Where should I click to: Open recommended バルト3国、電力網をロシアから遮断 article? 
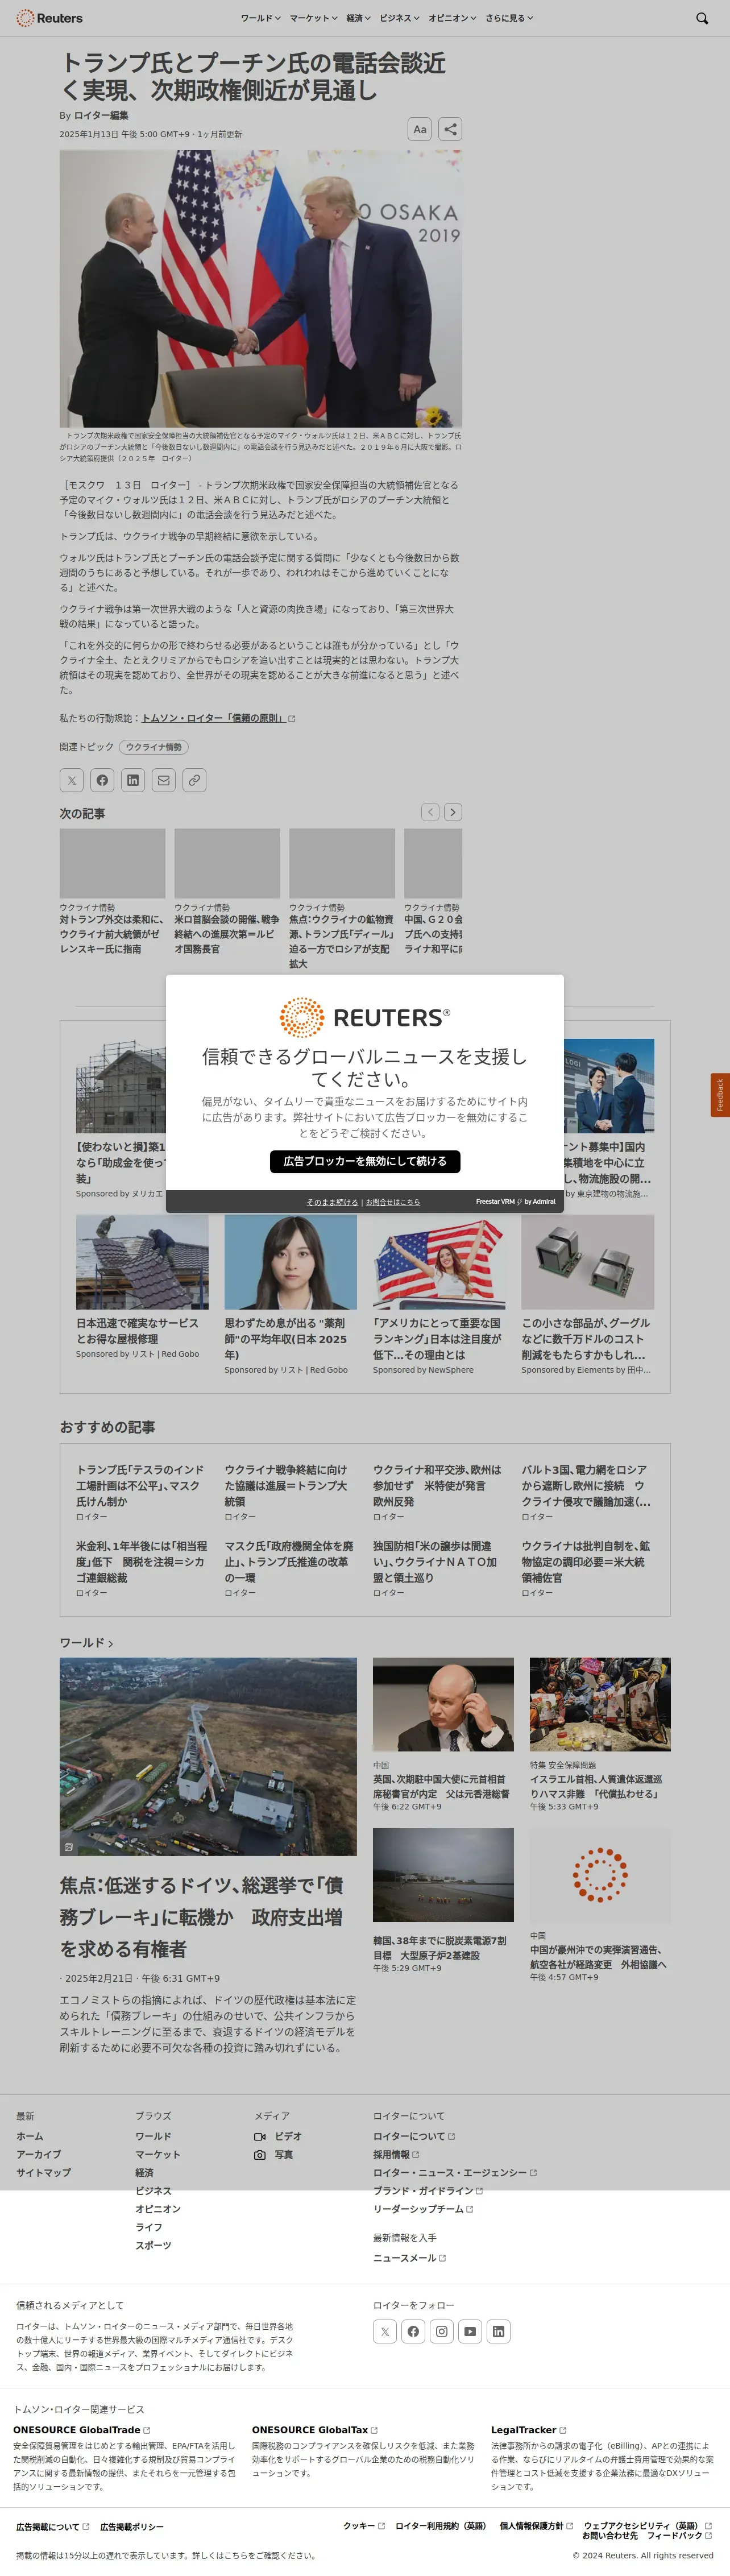(x=587, y=1485)
